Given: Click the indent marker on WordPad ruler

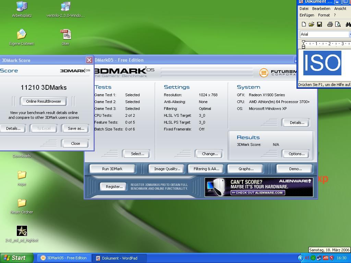Looking at the screenshot, I should [303, 44].
